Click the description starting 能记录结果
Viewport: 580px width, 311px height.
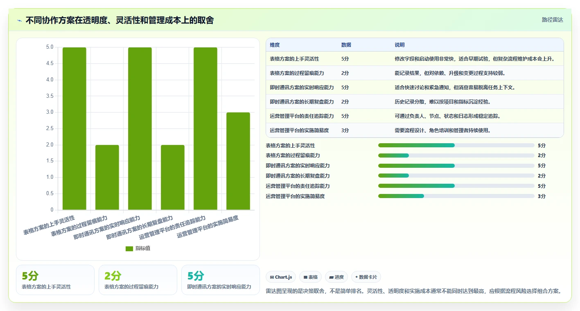click(x=450, y=73)
